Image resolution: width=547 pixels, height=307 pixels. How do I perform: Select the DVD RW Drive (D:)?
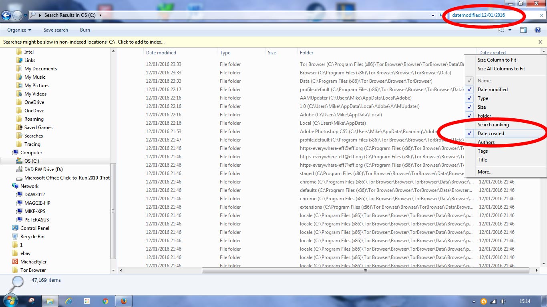(x=39, y=169)
